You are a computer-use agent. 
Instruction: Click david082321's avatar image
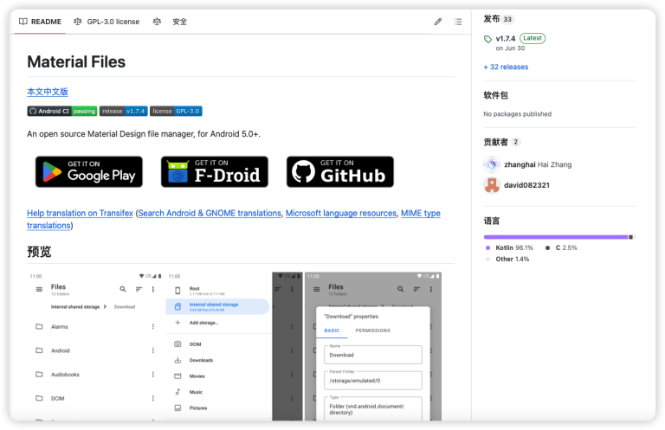(x=492, y=184)
